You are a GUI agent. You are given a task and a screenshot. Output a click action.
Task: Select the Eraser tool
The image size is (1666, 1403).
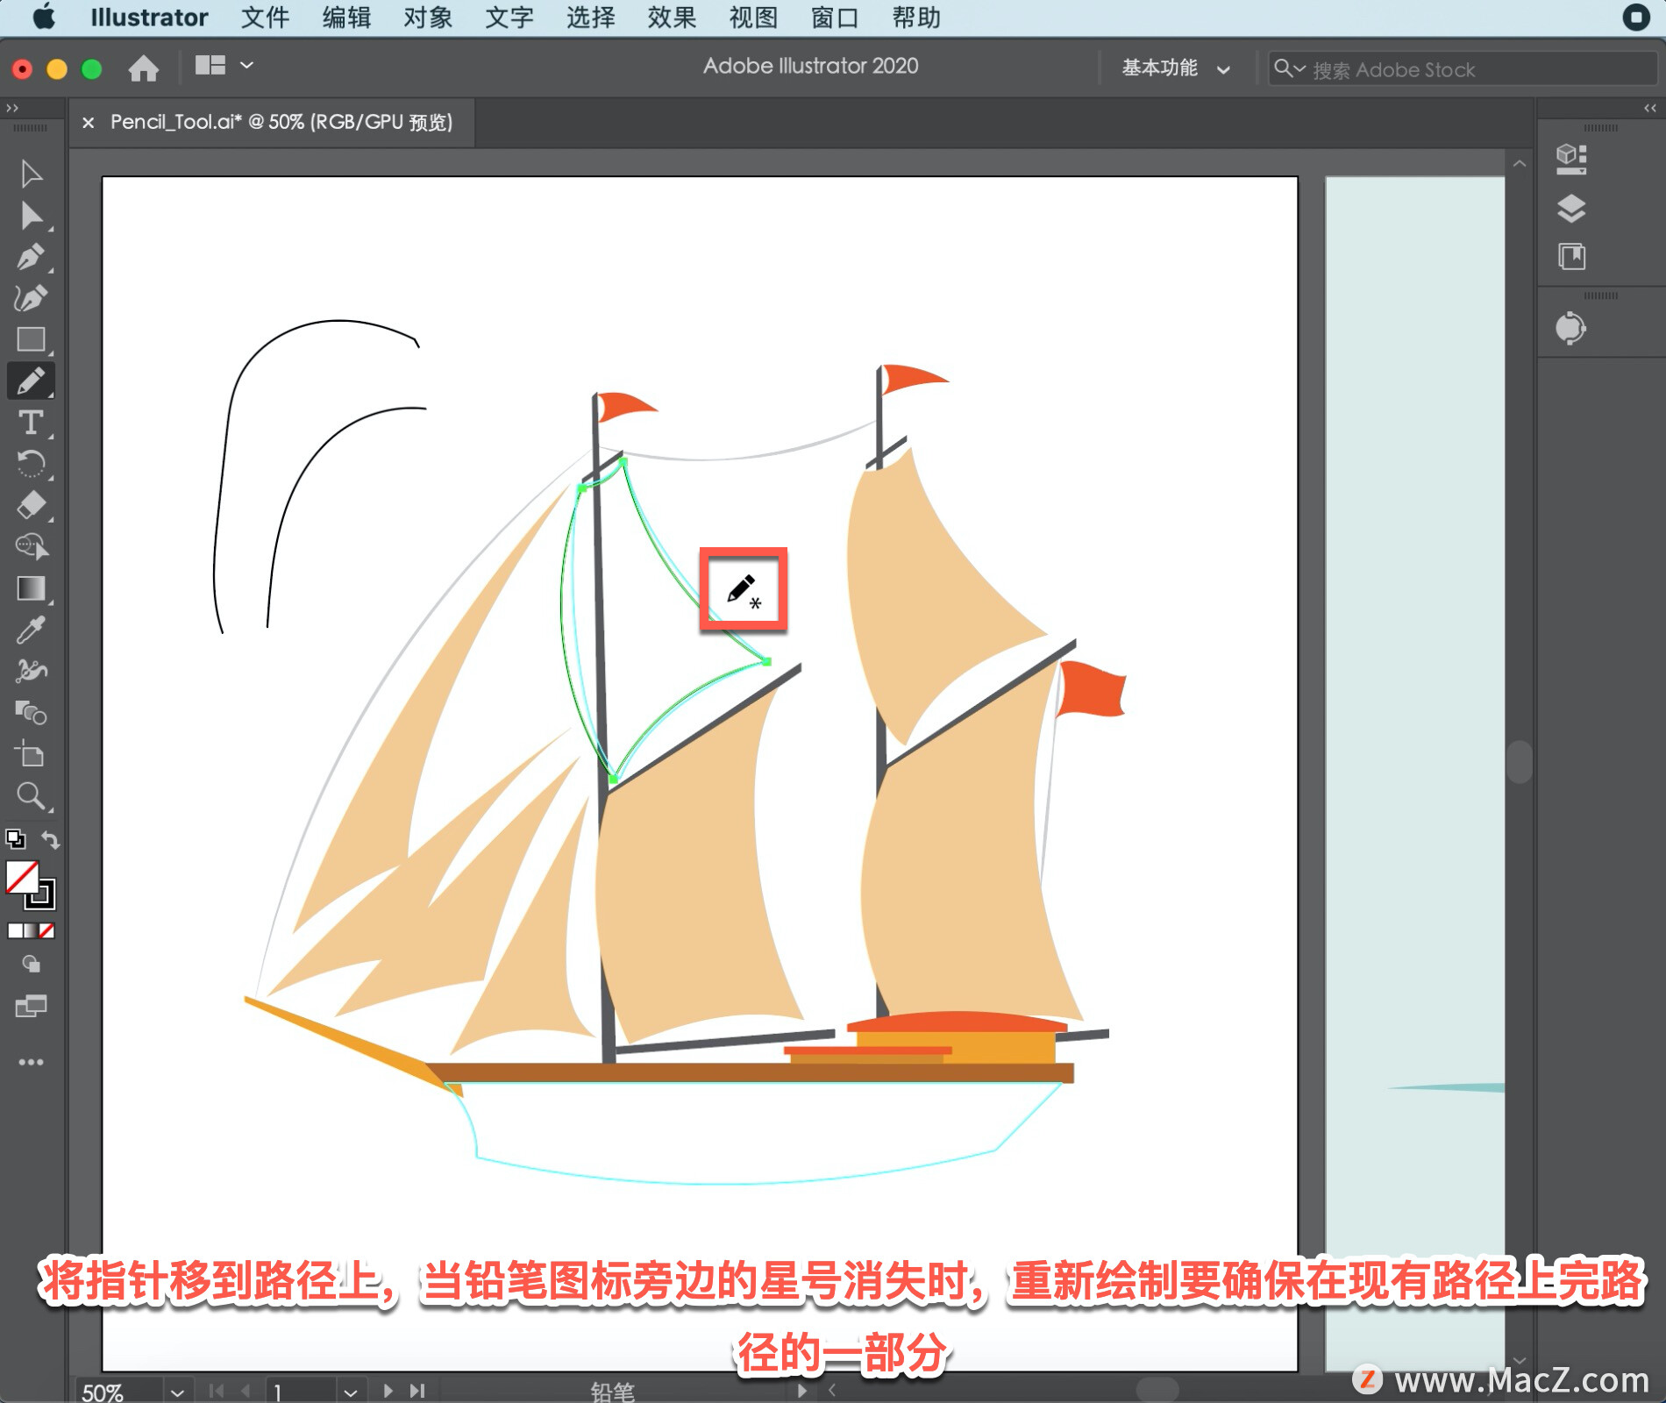coord(31,506)
